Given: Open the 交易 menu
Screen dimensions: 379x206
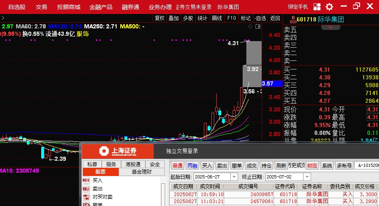Looking at the screenshot, I should (41, 7).
